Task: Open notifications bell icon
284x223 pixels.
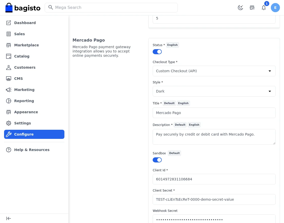Action: tap(264, 8)
